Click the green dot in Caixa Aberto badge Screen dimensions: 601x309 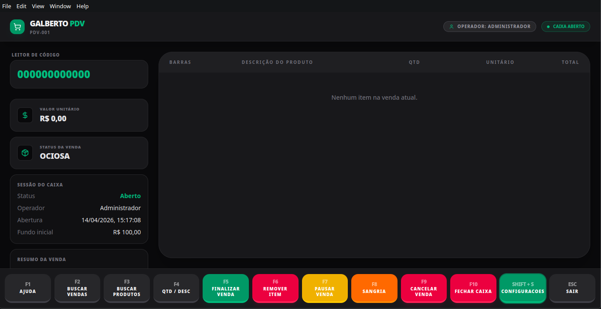tap(548, 27)
